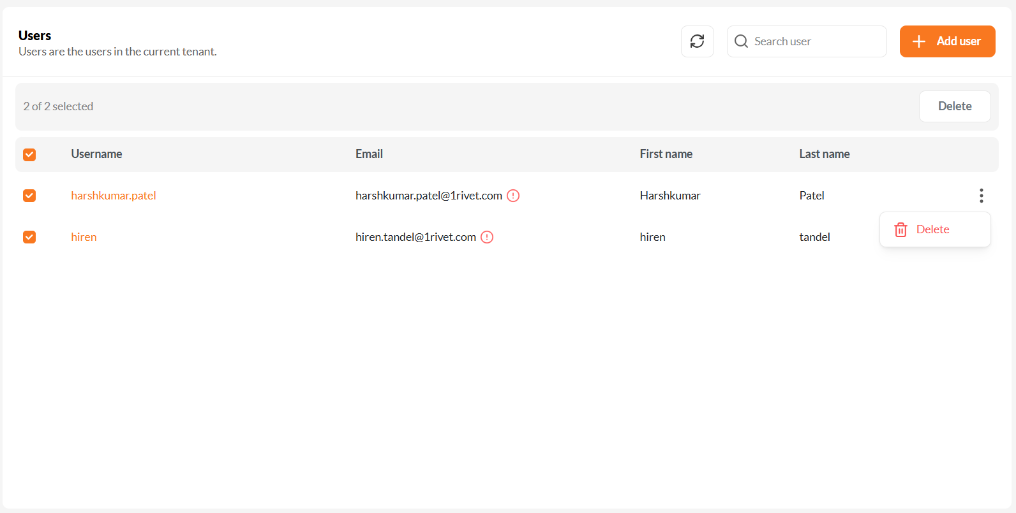Click warning icon beside harshkumar.patel@1rivet.com
This screenshot has height=513, width=1016.
513,196
